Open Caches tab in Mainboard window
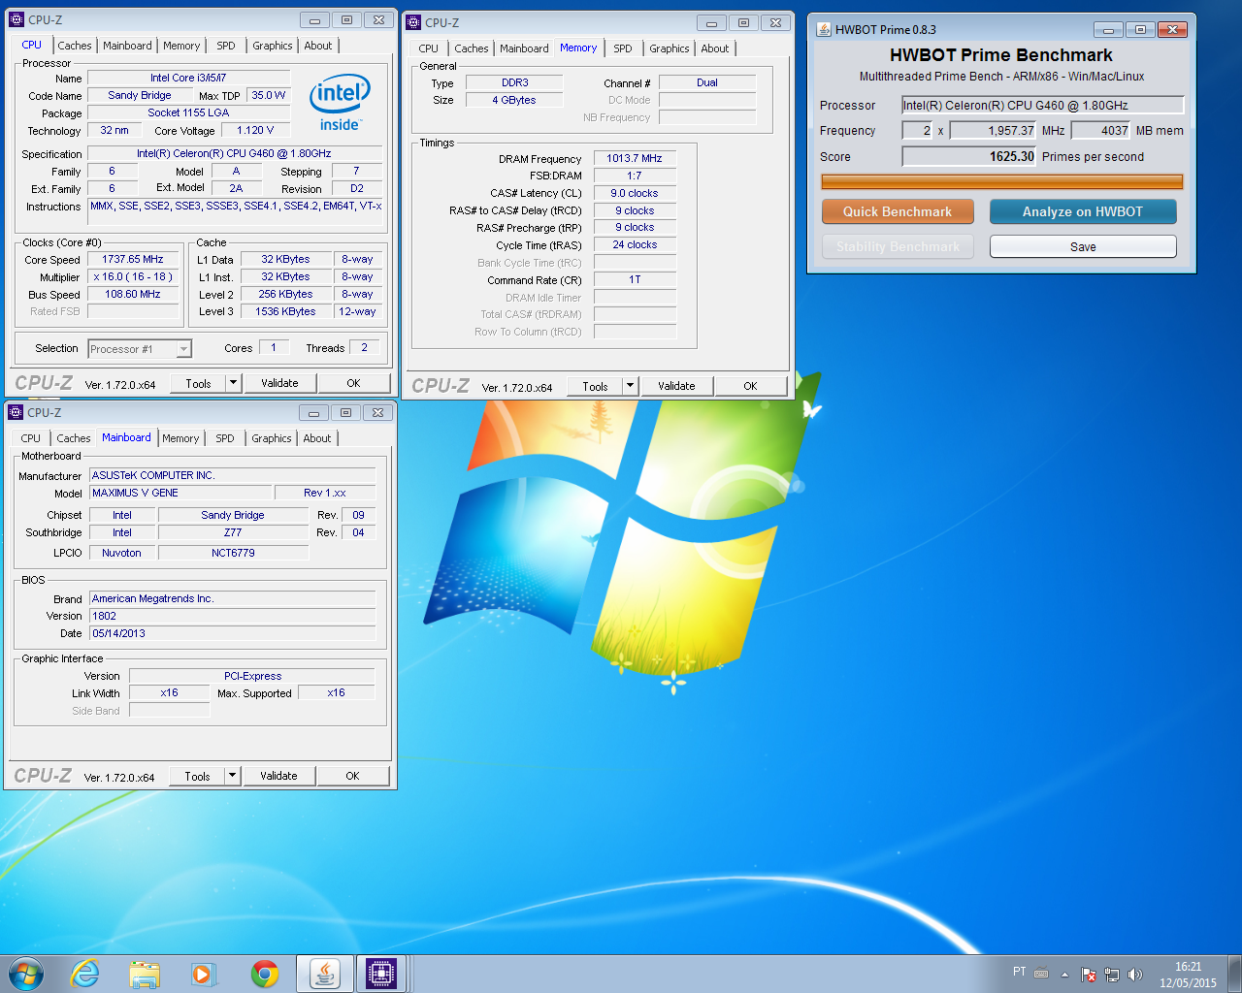This screenshot has height=993, width=1242. pos(74,438)
